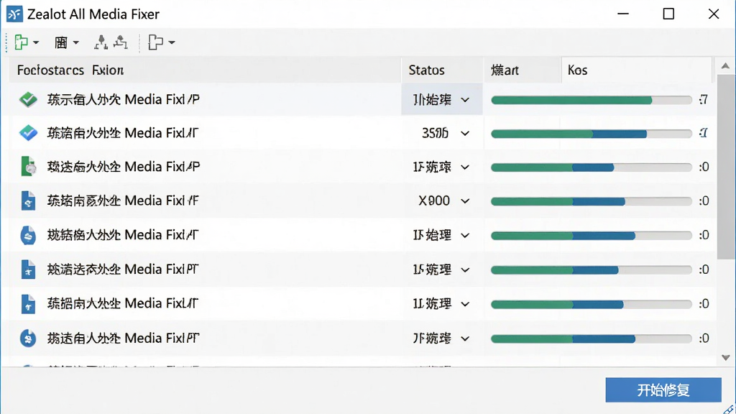
Task: Click the progress bar in the green checkmark row
Action: click(592, 100)
